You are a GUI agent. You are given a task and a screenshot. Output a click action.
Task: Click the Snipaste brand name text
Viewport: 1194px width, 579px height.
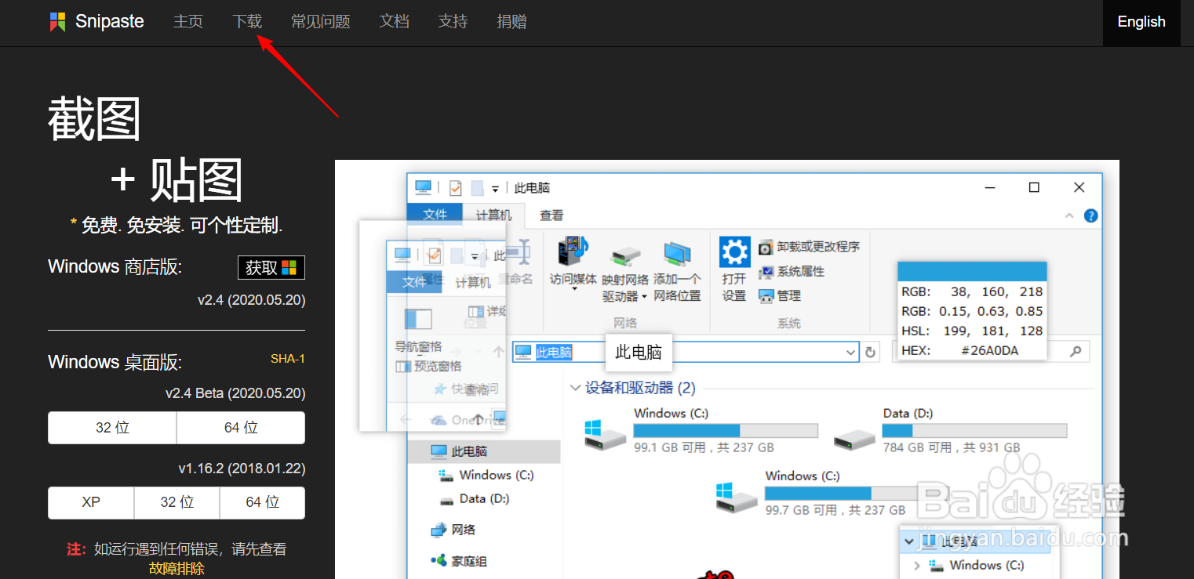tap(110, 22)
